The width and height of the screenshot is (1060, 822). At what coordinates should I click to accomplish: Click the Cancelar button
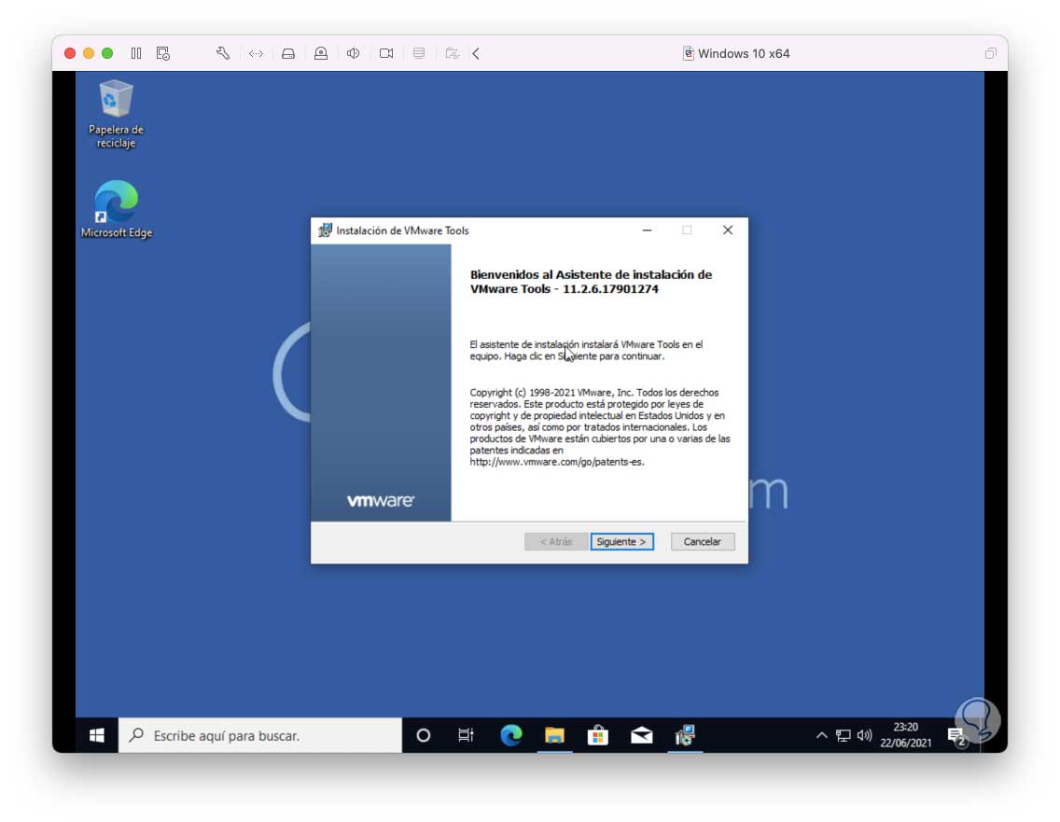(x=702, y=541)
